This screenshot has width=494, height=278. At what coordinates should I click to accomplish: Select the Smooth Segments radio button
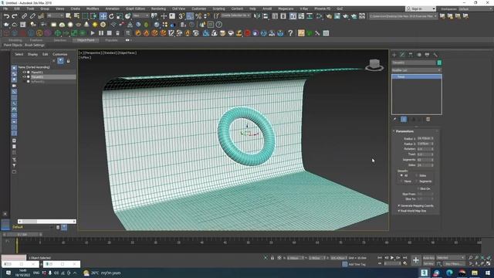coord(417,181)
